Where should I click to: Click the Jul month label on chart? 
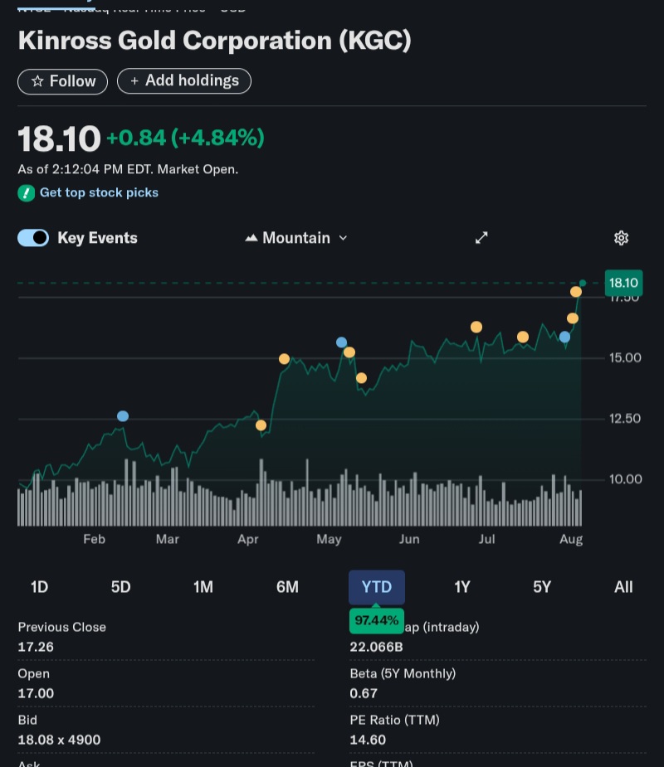click(x=486, y=539)
